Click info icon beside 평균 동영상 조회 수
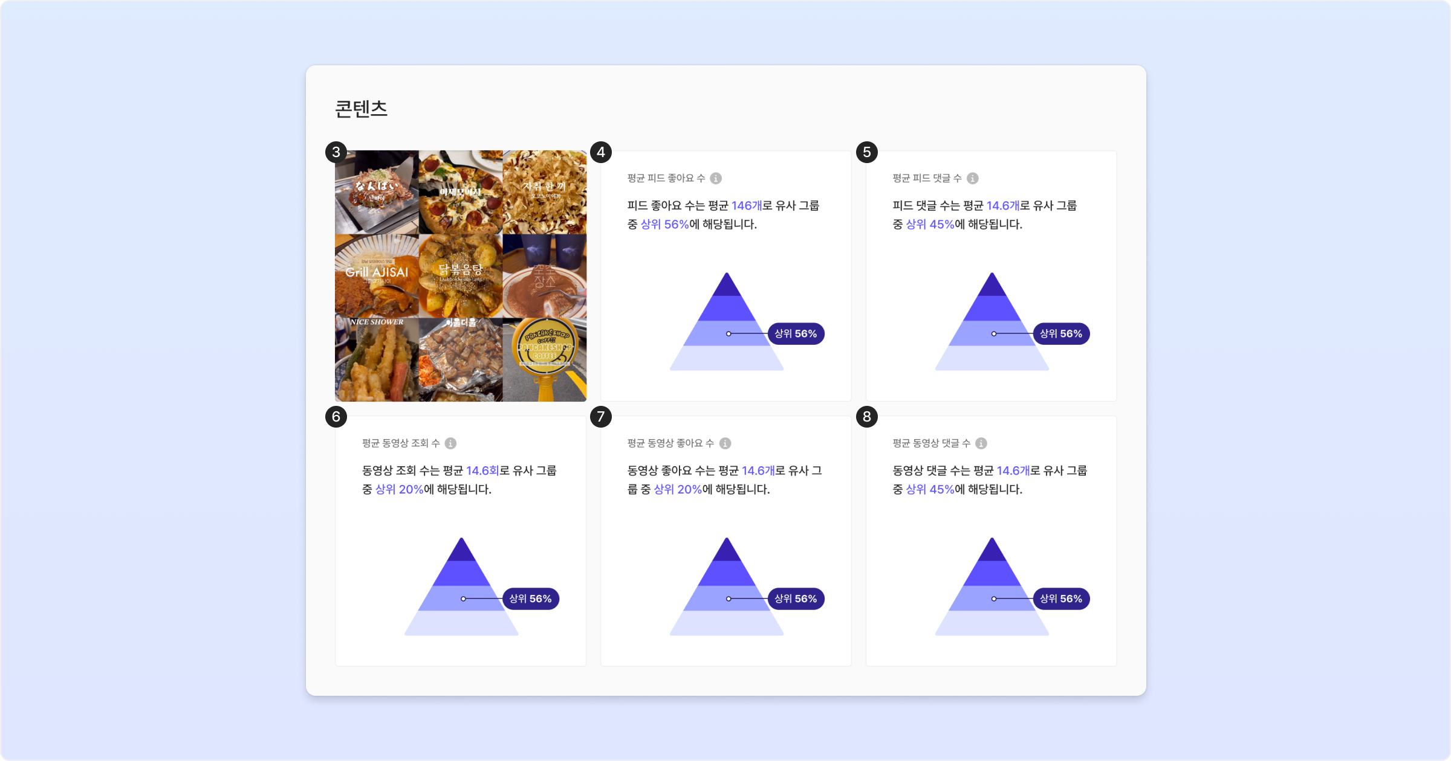Screen dimensions: 1451x761 click(450, 443)
